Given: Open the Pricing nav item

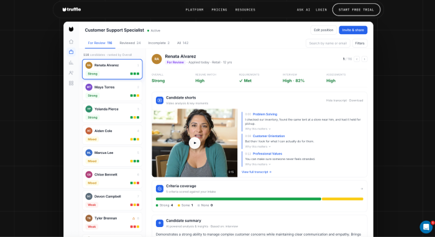Looking at the screenshot, I should (x=219, y=10).
